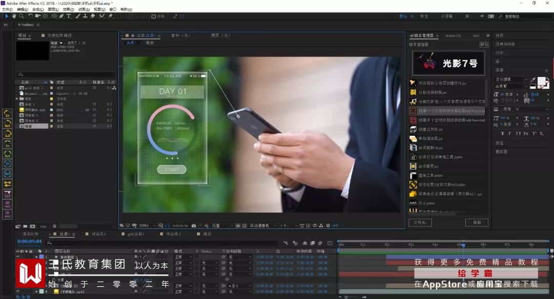Open the 效果 (Effect) menu
Viewport: 554px width, 299px height.
click(x=68, y=10)
